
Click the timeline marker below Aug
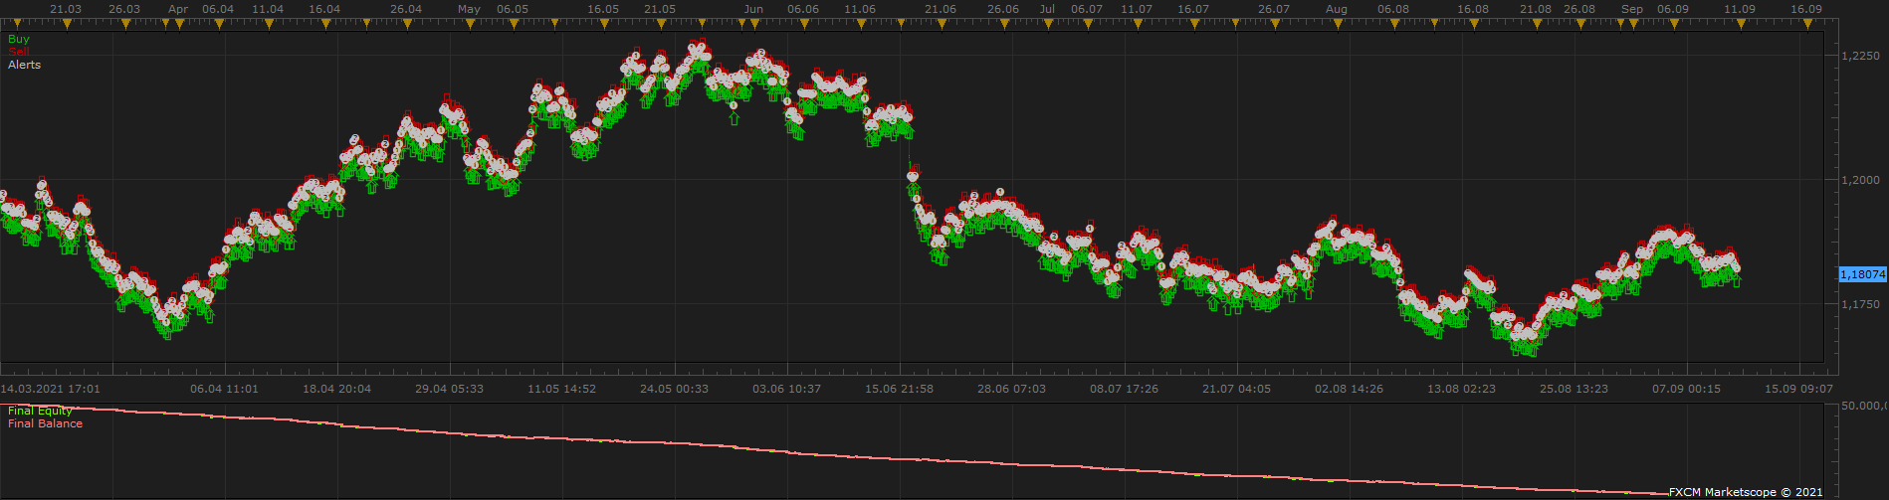click(1337, 24)
